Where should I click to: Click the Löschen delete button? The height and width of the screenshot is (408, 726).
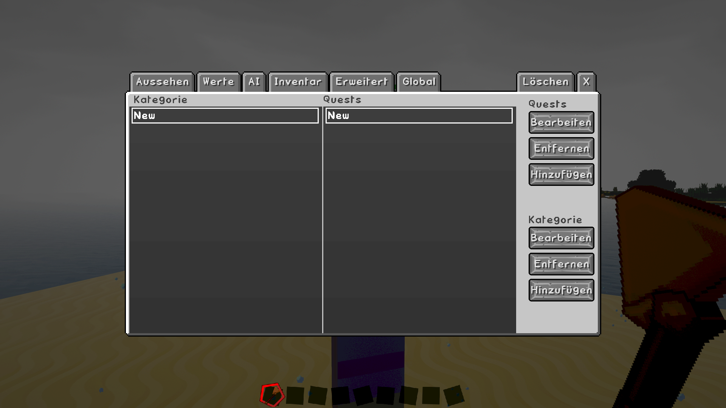point(545,81)
